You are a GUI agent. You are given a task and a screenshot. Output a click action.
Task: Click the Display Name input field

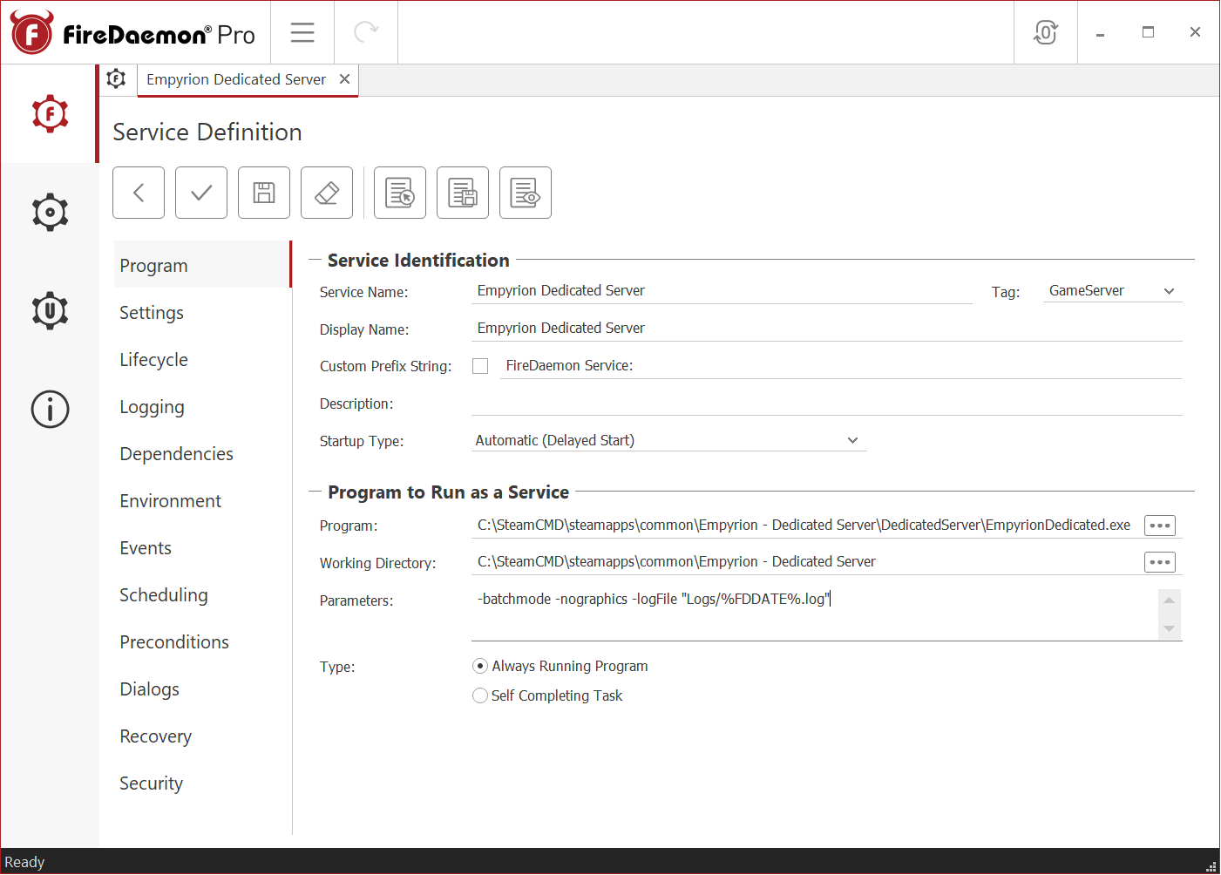click(x=827, y=329)
